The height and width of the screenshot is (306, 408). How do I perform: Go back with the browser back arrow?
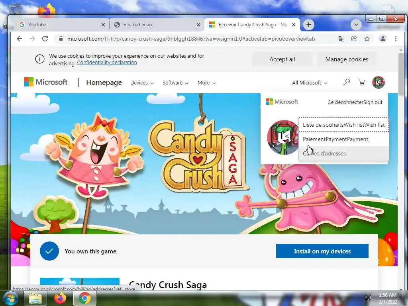20,39
